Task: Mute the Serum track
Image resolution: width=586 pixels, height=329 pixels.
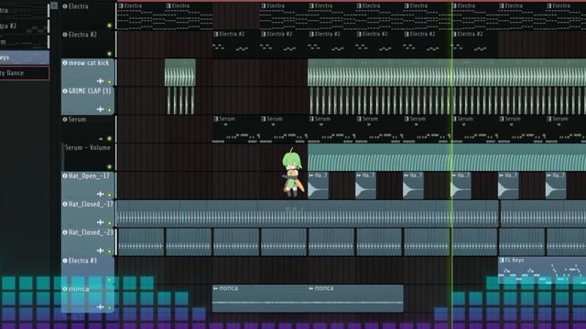Action: tap(110, 138)
